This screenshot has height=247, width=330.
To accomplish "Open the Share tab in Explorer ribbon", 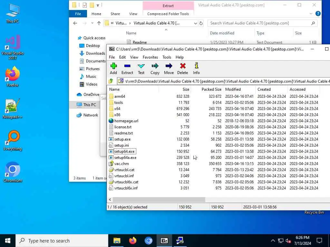I will tap(115, 14).
